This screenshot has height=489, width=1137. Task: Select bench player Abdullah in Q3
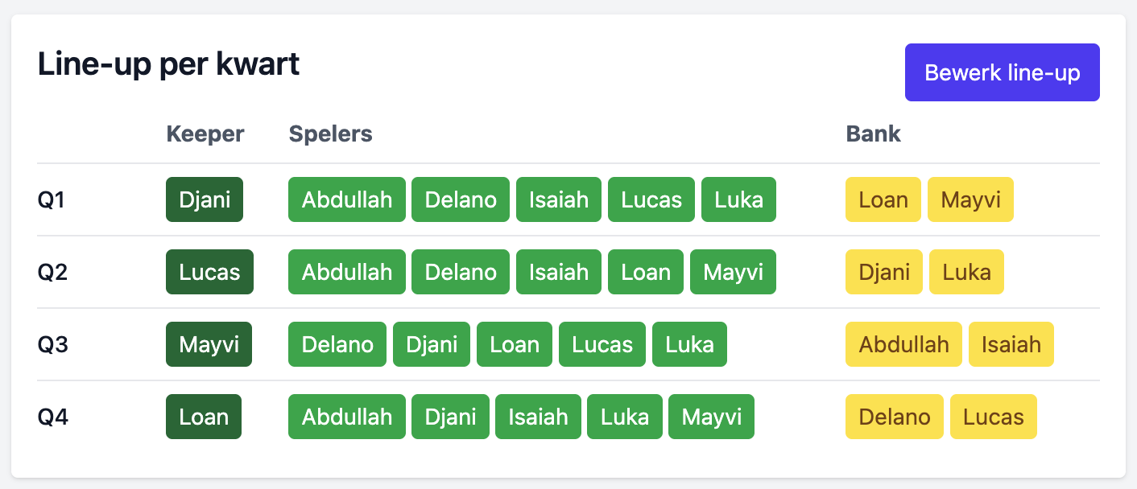click(903, 344)
